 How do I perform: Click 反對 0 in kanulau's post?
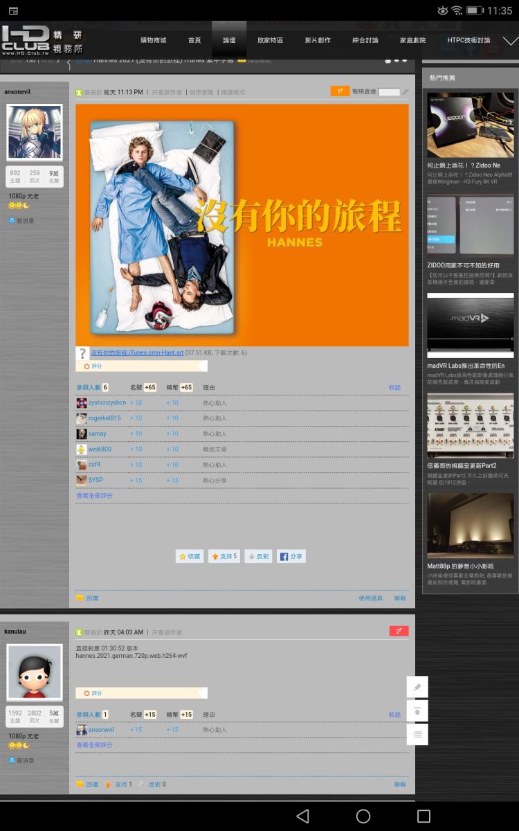click(x=152, y=785)
